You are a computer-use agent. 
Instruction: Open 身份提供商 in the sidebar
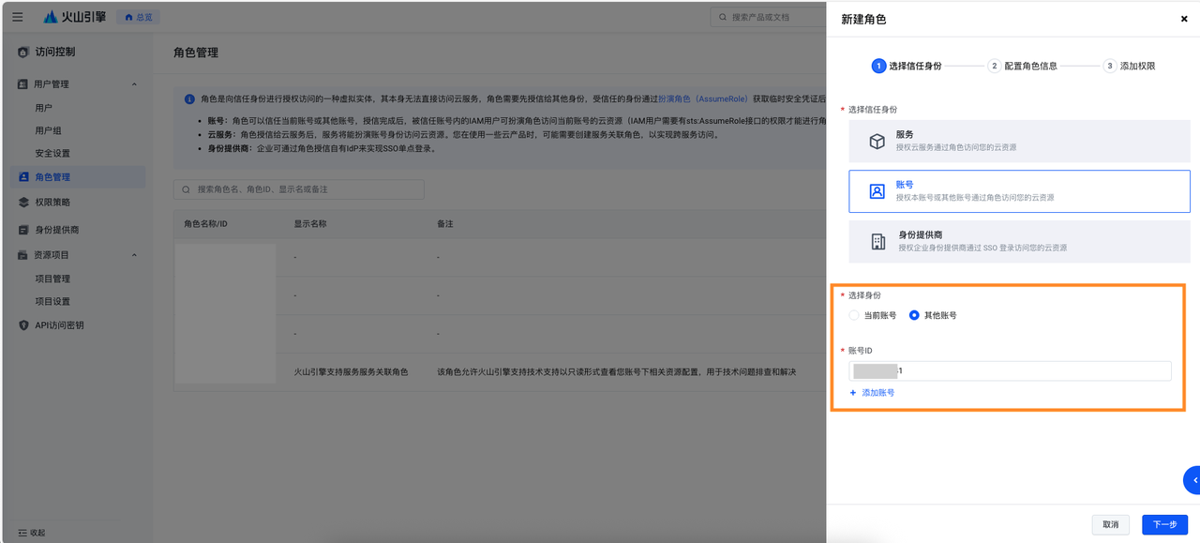(x=56, y=230)
